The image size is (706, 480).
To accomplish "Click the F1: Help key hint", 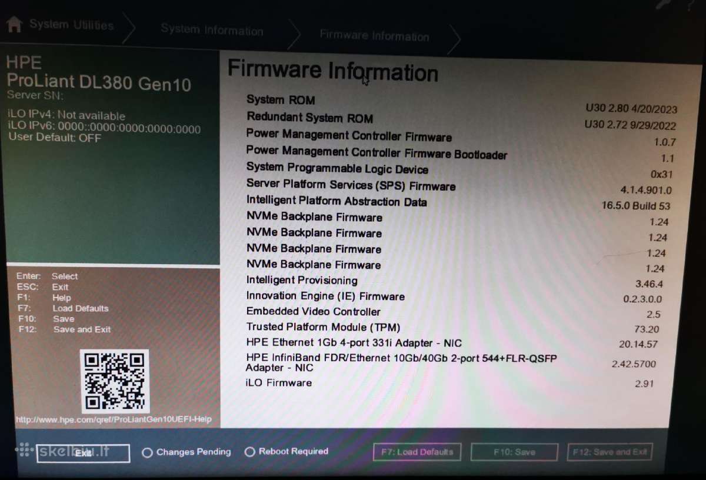I will click(x=44, y=298).
